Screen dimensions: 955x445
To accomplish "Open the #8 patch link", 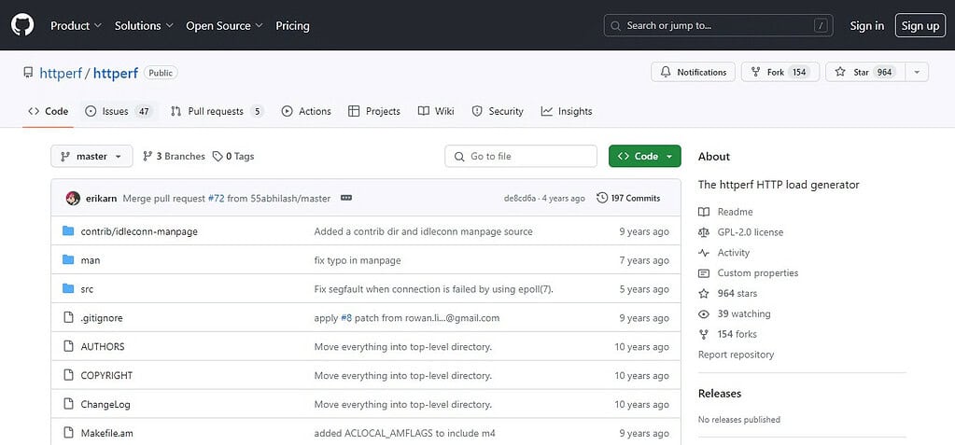I will coord(346,318).
